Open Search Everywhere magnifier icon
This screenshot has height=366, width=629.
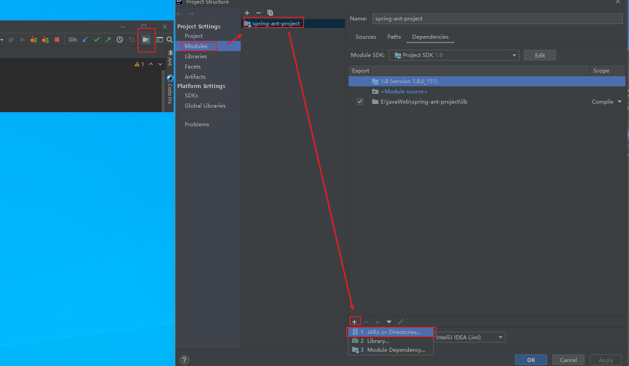click(170, 40)
